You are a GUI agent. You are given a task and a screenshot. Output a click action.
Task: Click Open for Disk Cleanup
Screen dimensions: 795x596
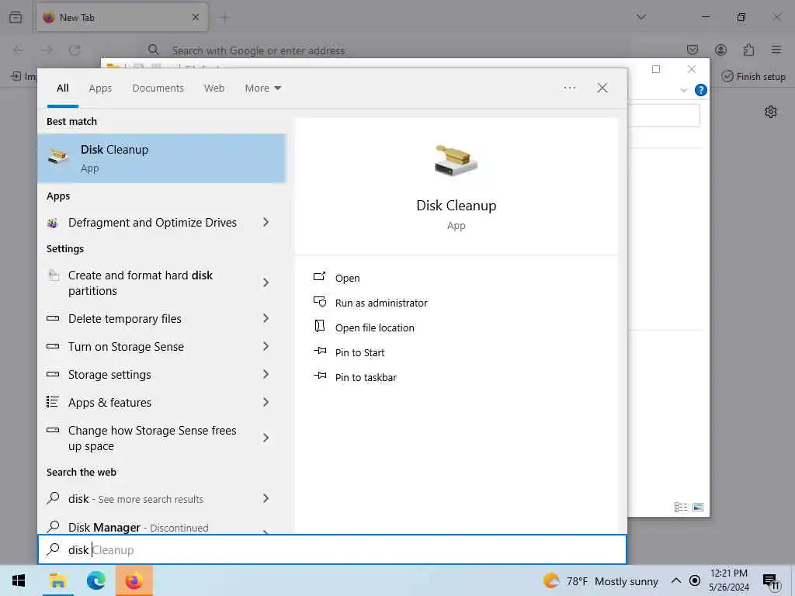[347, 279]
